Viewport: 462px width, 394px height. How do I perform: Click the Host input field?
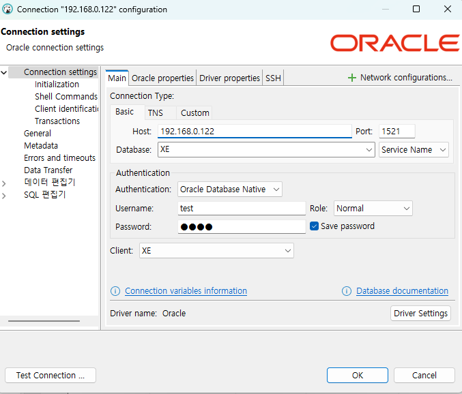[x=255, y=132]
